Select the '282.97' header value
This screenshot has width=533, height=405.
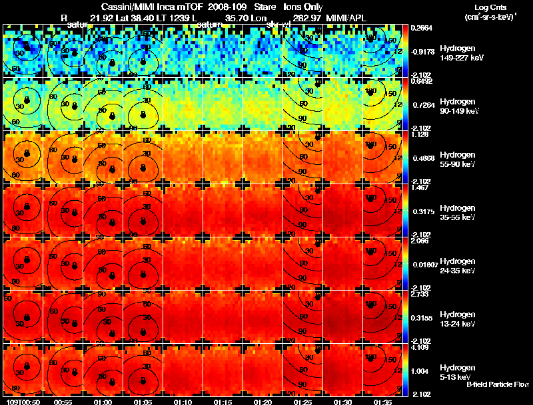(307, 18)
